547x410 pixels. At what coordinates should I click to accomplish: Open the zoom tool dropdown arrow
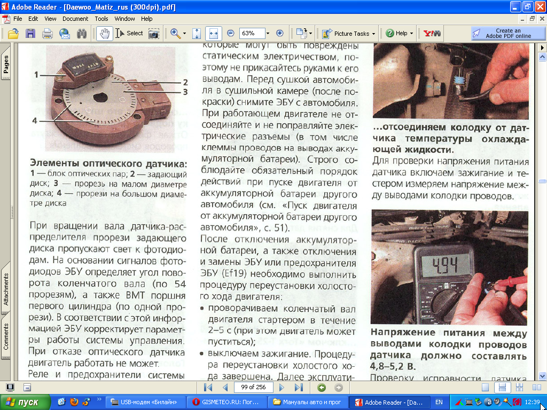(184, 34)
